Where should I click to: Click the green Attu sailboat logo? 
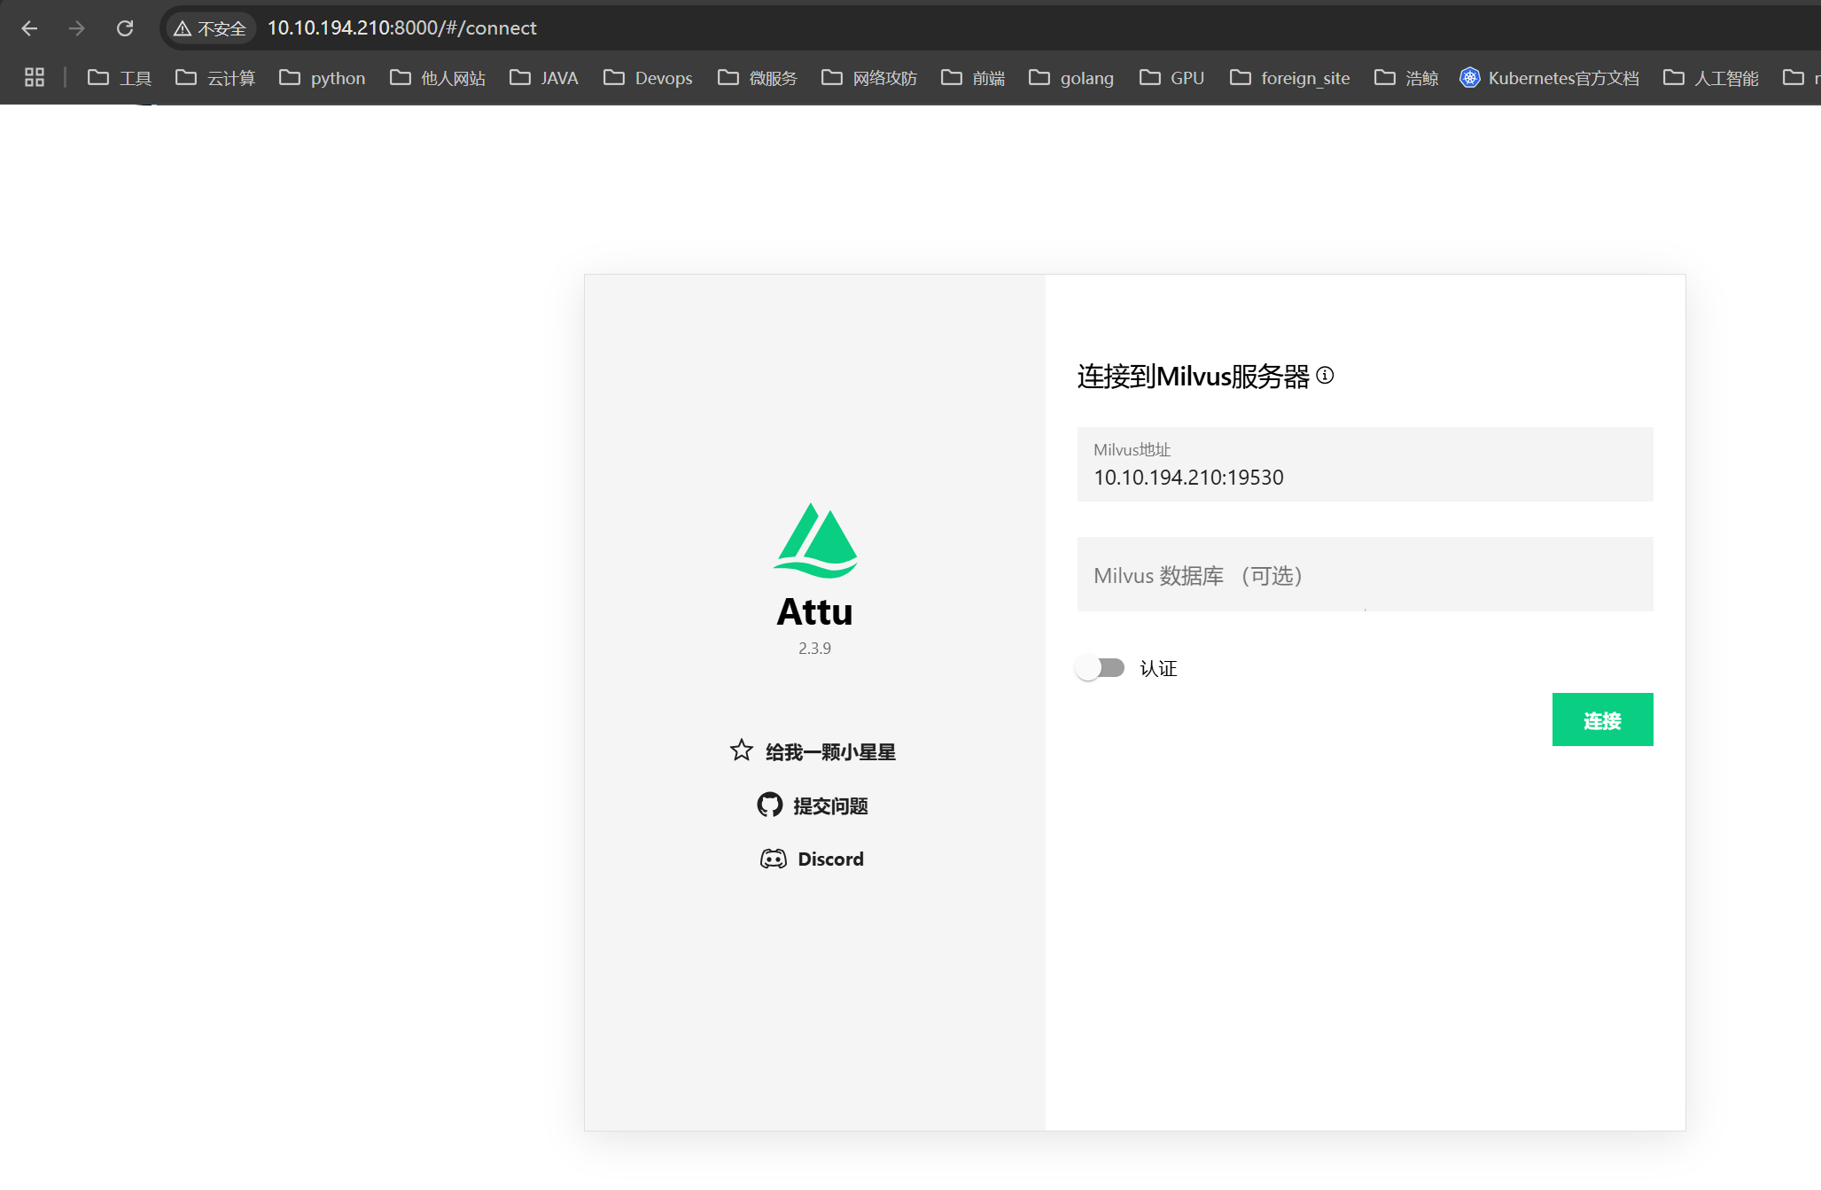[x=815, y=541]
